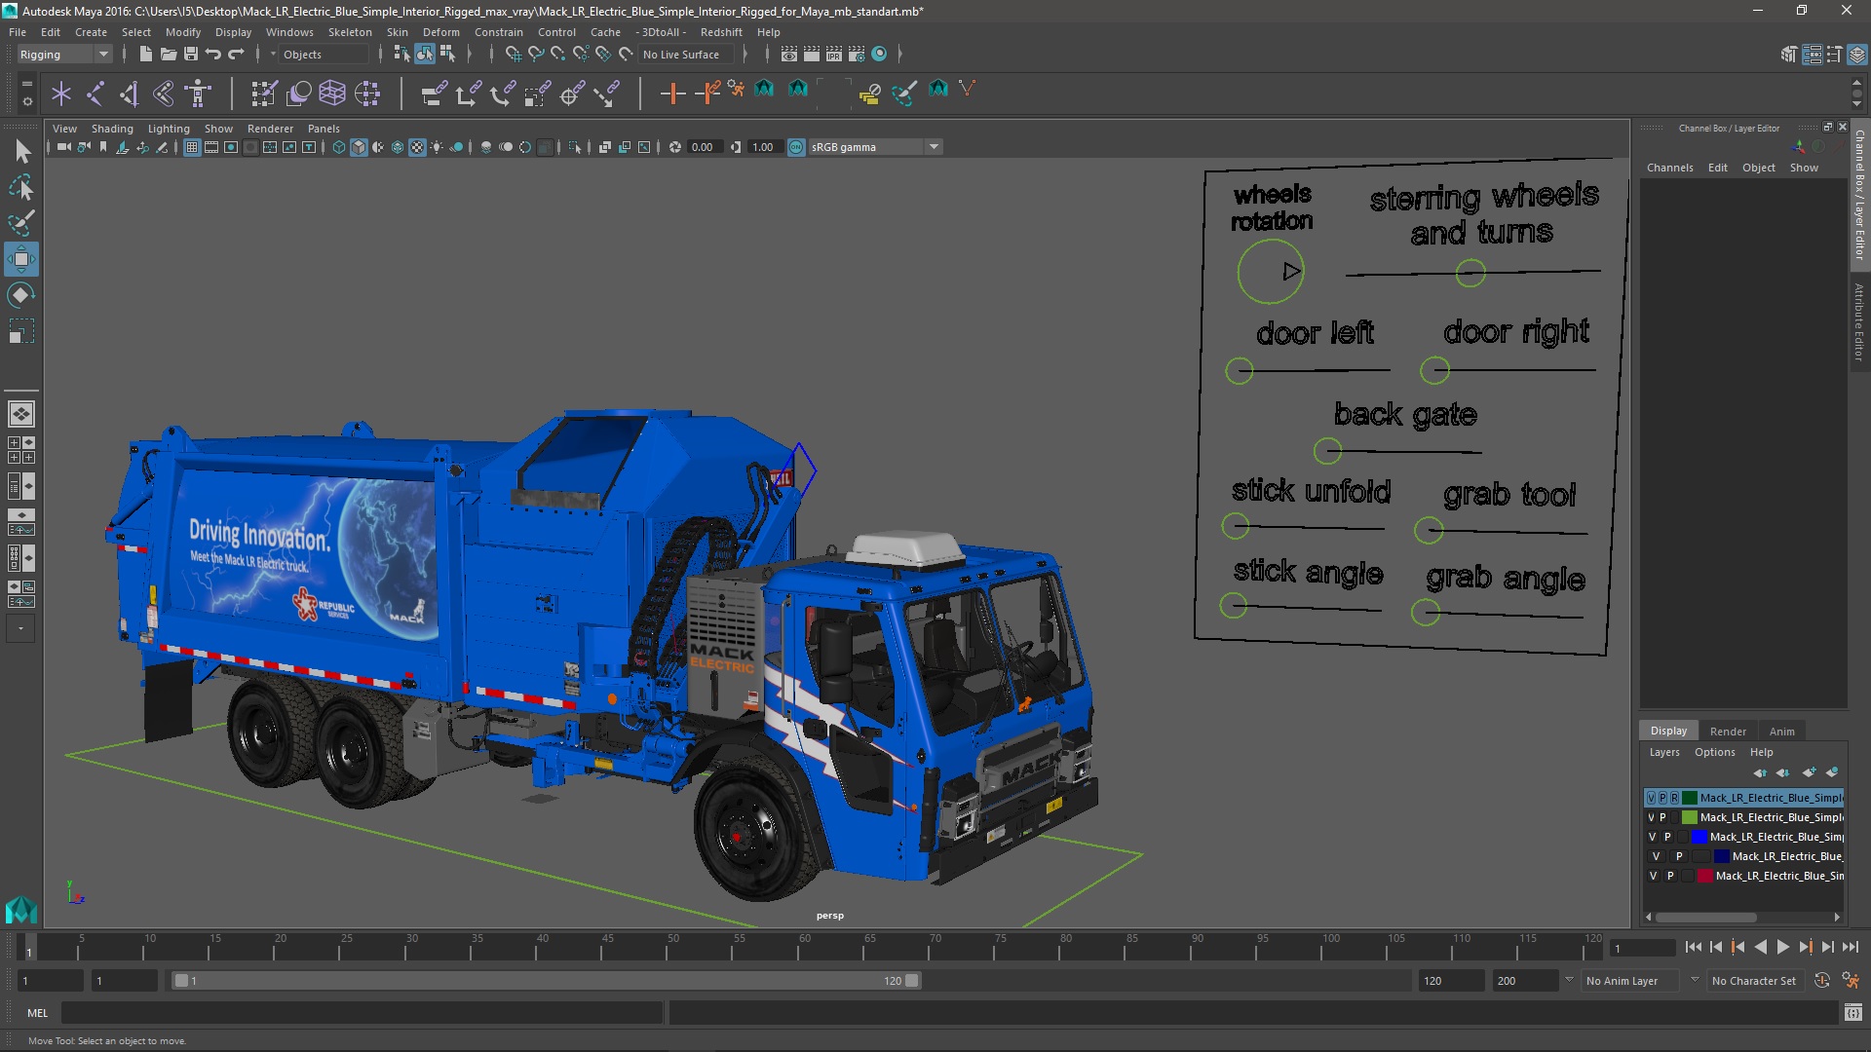Click the New scene icon
Viewport: 1871px width, 1052px height.
(x=146, y=55)
